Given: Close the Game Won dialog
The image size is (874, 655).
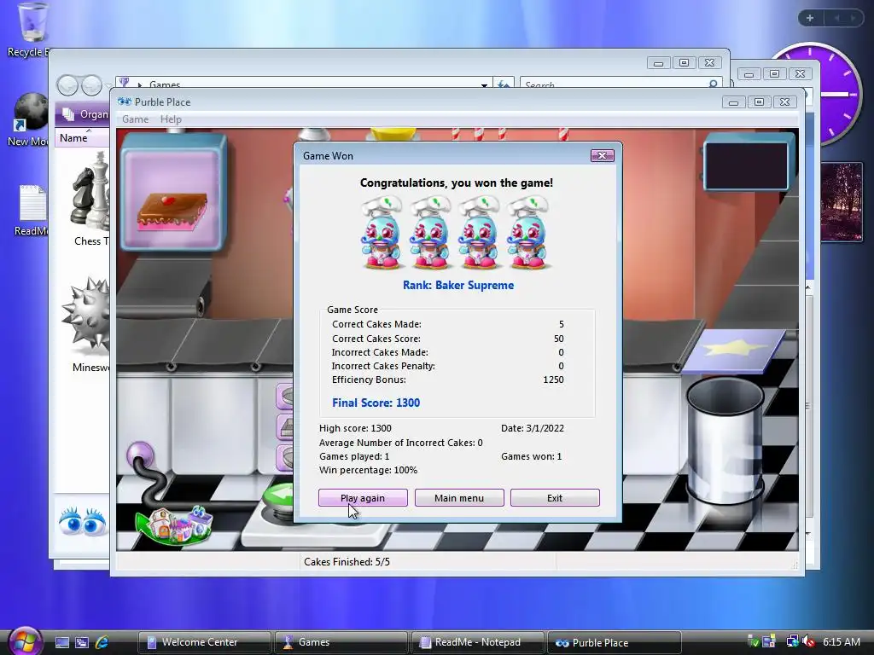Looking at the screenshot, I should 603,155.
